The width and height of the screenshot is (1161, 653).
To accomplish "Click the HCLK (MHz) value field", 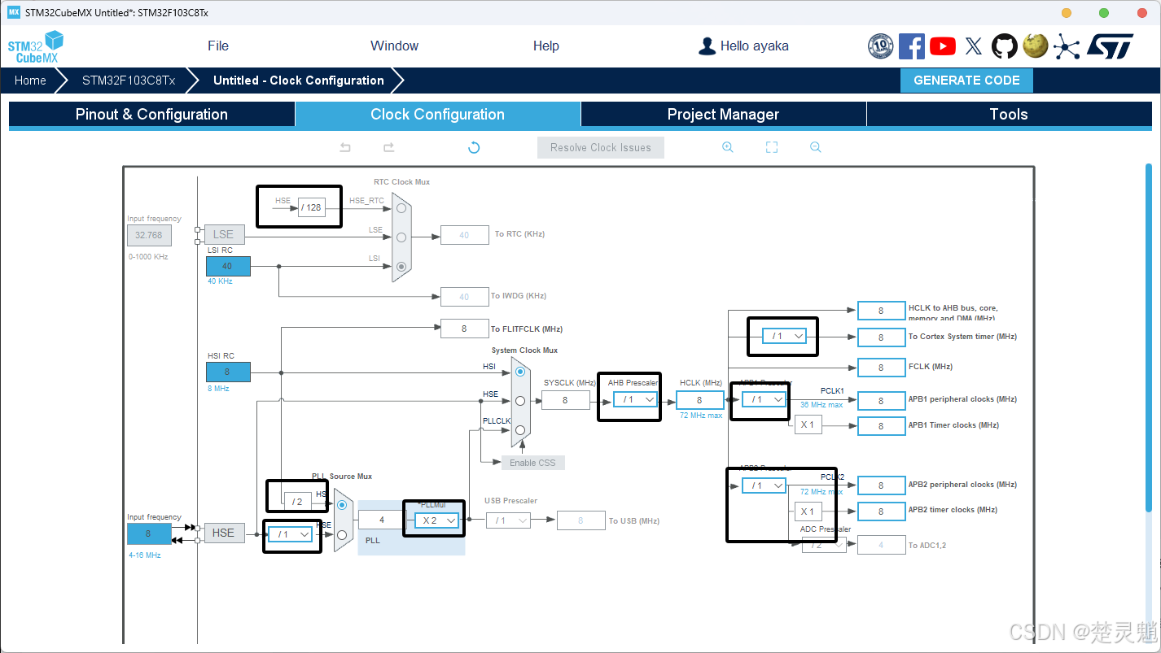I will click(699, 400).
